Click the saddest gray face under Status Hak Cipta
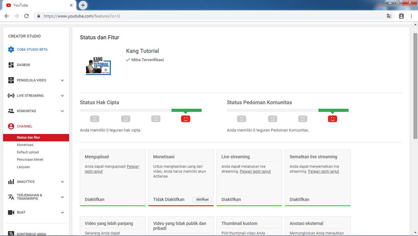This screenshot has width=418, height=236. tap(94, 119)
